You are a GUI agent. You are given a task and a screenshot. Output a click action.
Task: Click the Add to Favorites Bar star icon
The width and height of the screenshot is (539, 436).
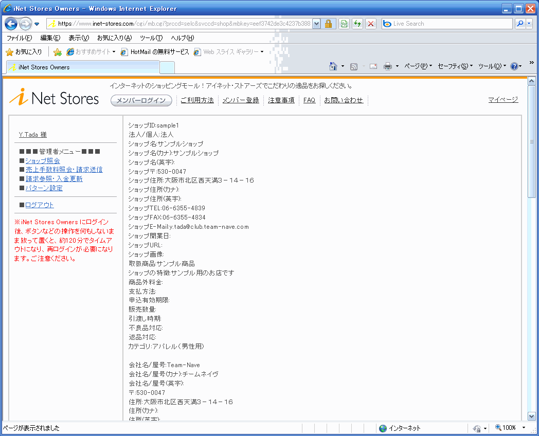pyautogui.click(x=58, y=52)
